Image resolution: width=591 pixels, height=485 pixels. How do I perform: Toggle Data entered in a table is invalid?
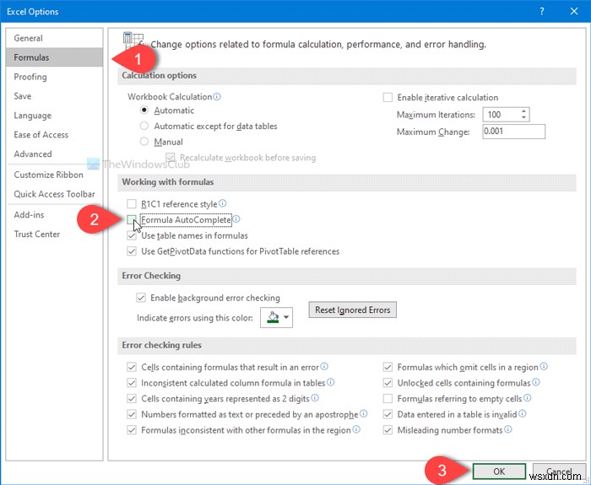(x=388, y=414)
